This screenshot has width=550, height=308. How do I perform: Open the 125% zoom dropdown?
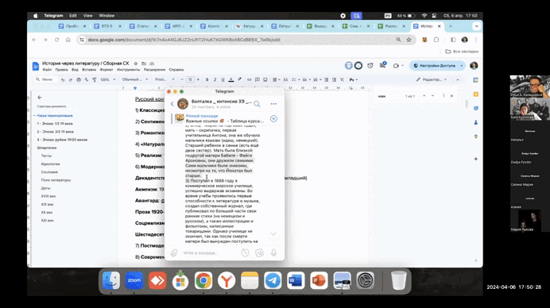107,79
